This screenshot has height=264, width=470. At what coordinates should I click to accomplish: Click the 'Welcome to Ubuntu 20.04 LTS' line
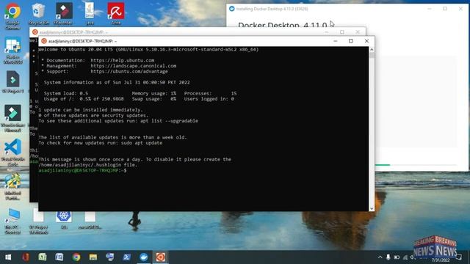pyautogui.click(x=148, y=49)
